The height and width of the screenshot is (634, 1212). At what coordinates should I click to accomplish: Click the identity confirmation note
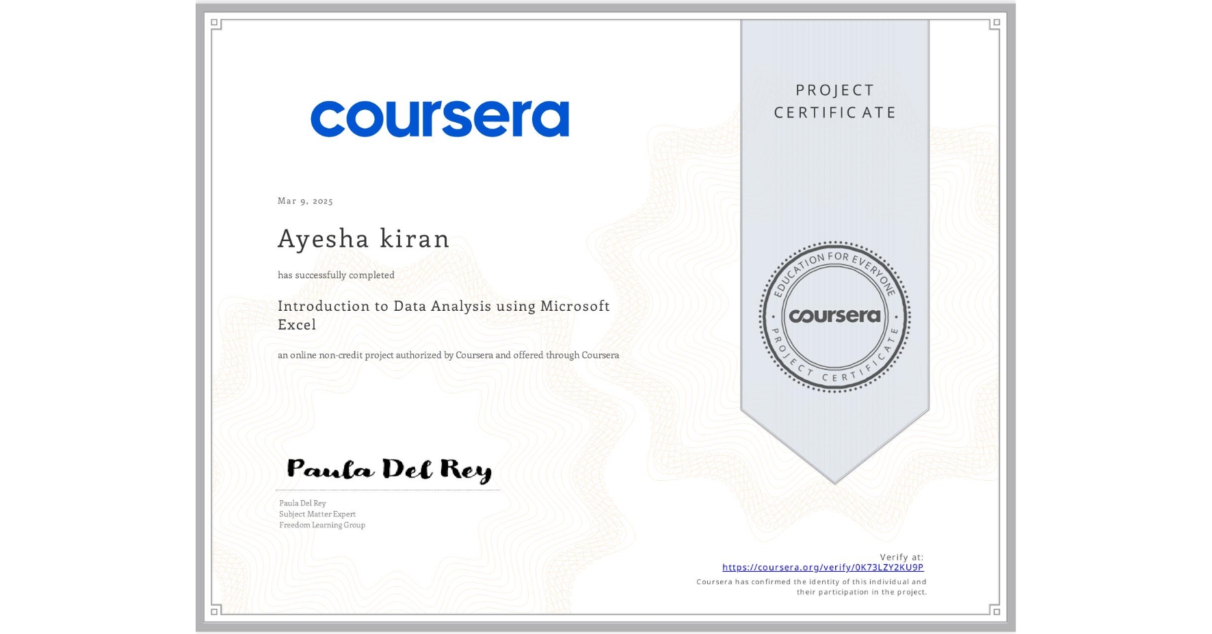pyautogui.click(x=811, y=586)
